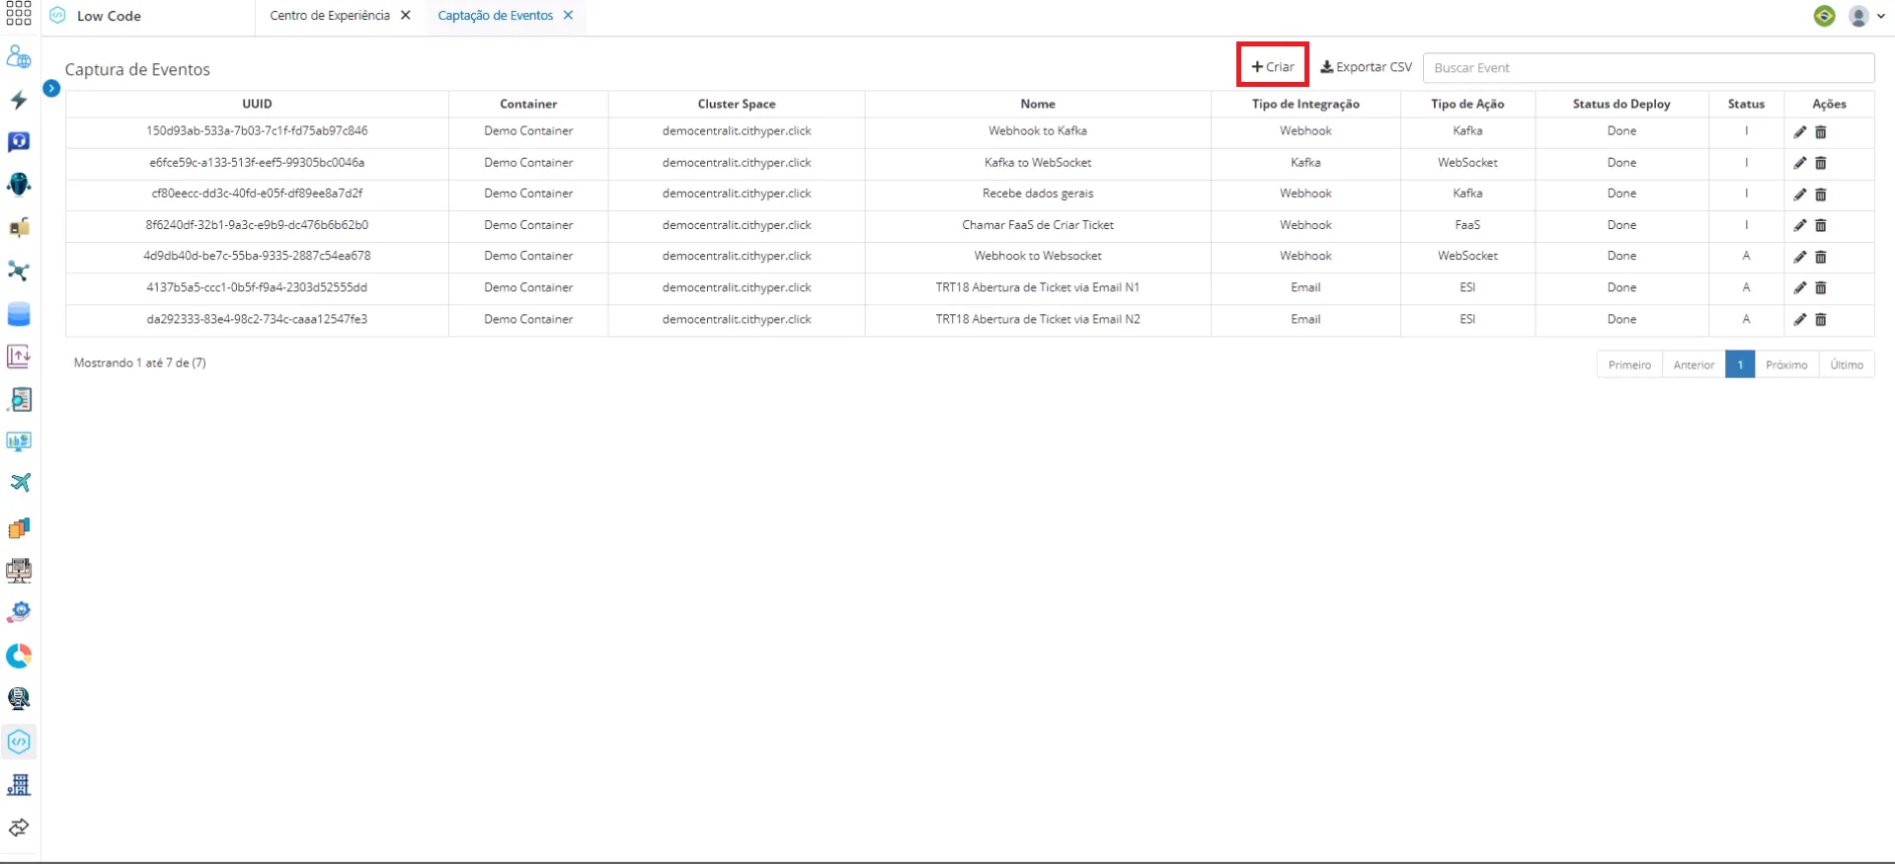Screen dimensions: 1895x864
Task: Click 'Mostrando 1 até 7 de (7)' text
Action: (140, 362)
